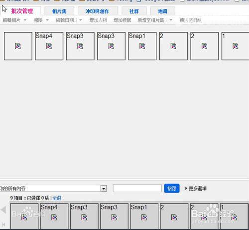Select workspace thumbnail labeled 2 beside thumbnail 1
The image size is (249, 230).
pyautogui.click(x=205, y=46)
